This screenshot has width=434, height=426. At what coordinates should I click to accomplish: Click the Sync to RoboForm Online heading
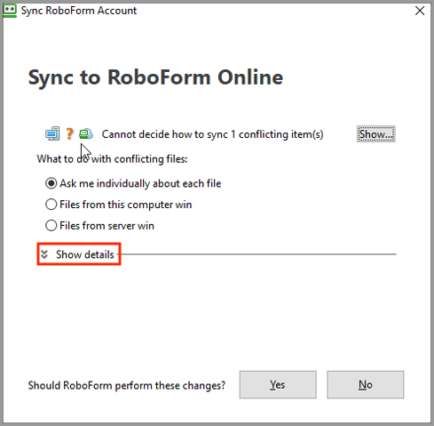pyautogui.click(x=155, y=77)
